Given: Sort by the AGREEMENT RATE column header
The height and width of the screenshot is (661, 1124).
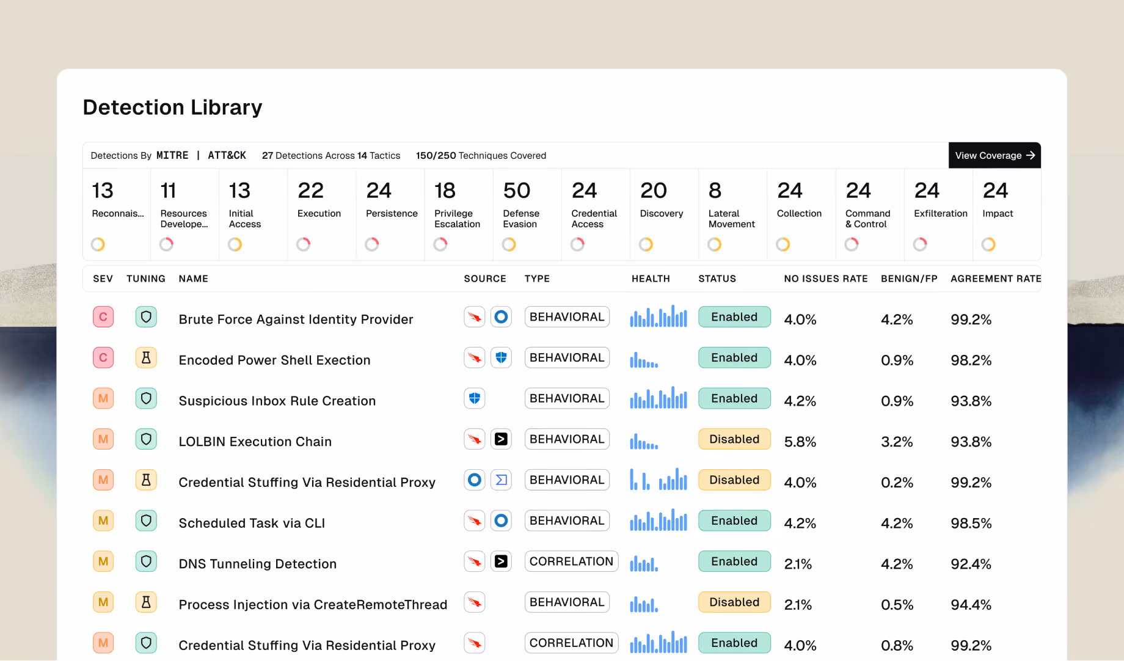Looking at the screenshot, I should pyautogui.click(x=996, y=279).
